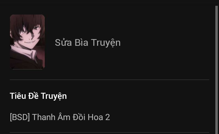Tap the Sửa Bìa Truyện edit cover link
219x134 pixels.
(x=88, y=42)
